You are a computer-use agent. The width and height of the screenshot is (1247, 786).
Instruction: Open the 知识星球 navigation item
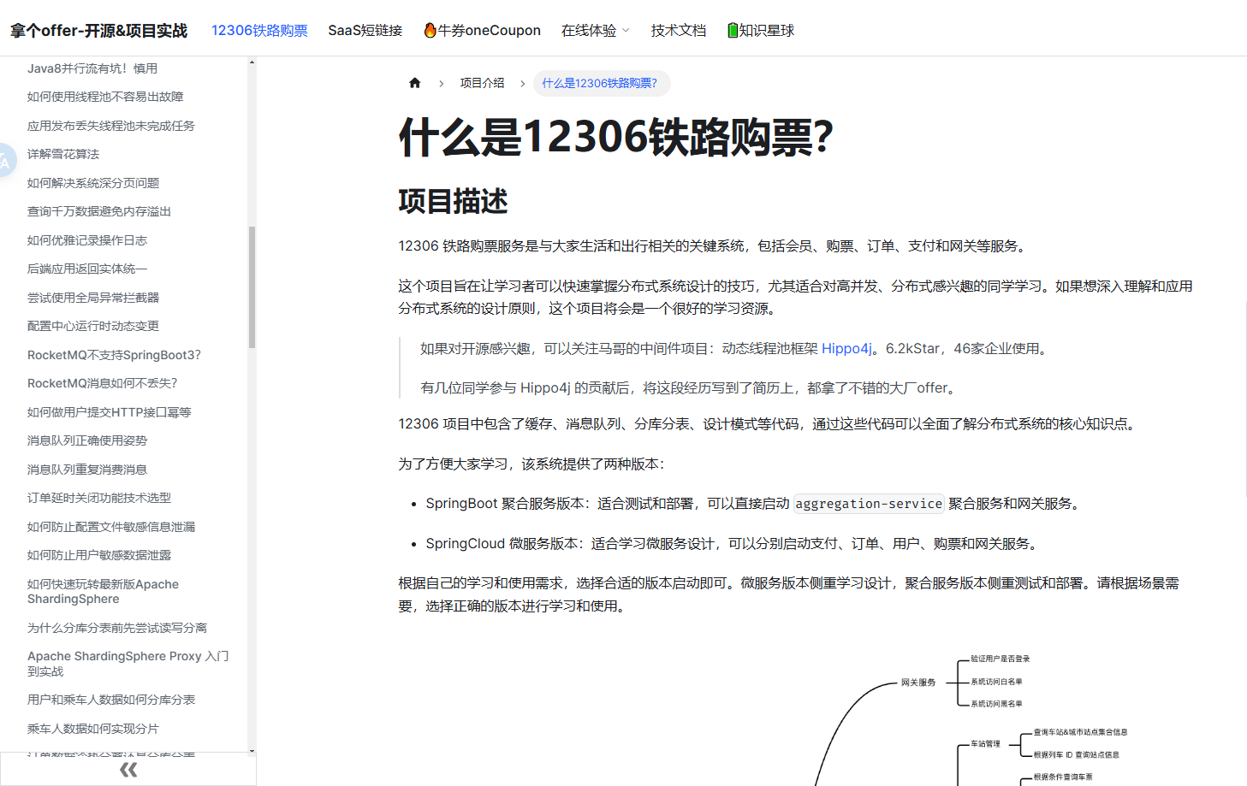[x=760, y=30]
